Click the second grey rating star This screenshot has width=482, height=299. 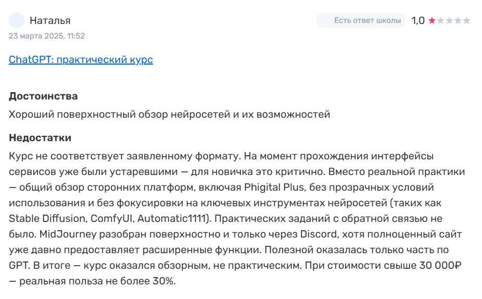440,21
